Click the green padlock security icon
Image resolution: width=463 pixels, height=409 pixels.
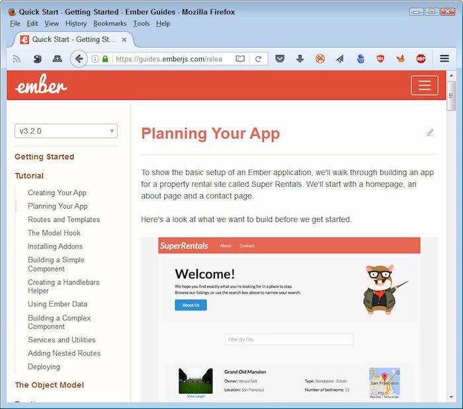point(105,59)
